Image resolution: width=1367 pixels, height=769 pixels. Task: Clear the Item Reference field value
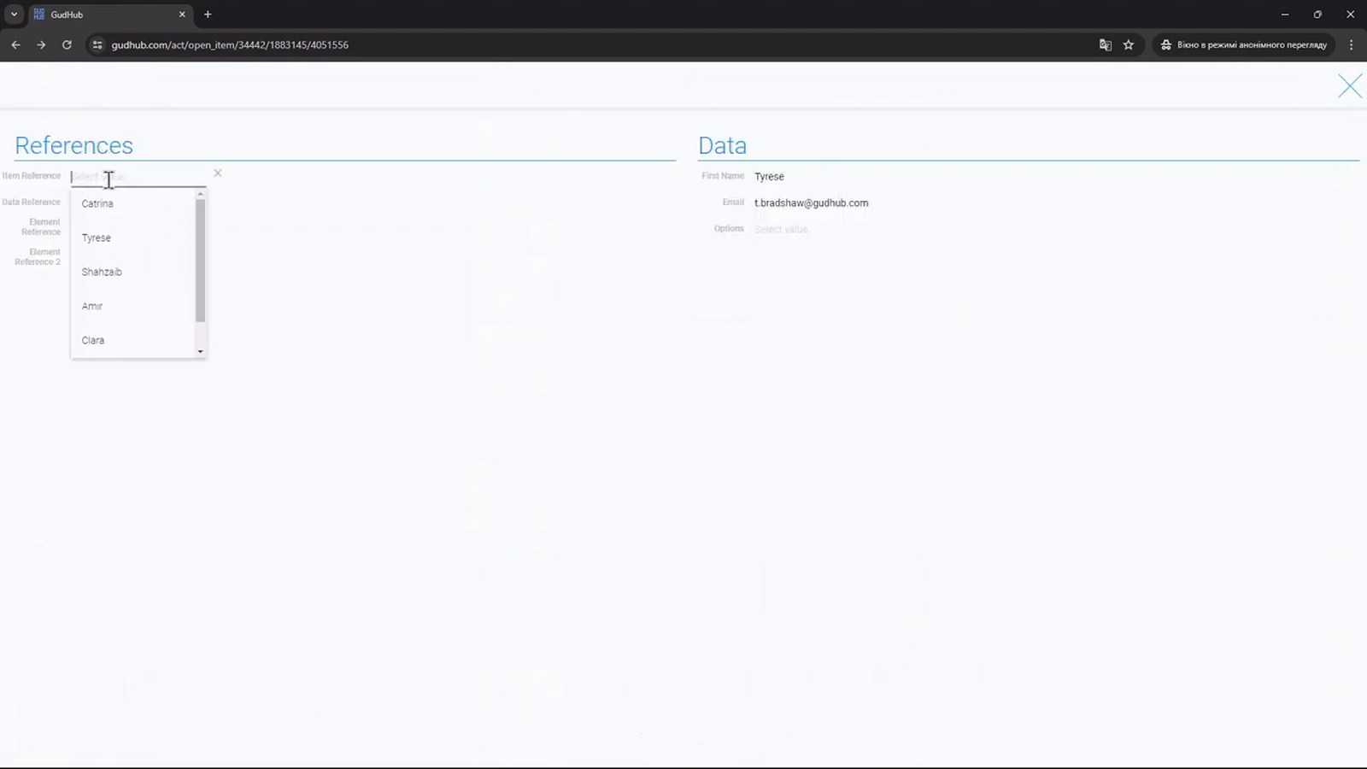(x=218, y=173)
